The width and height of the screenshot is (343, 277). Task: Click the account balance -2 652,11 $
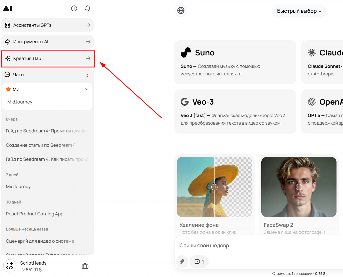point(31,270)
